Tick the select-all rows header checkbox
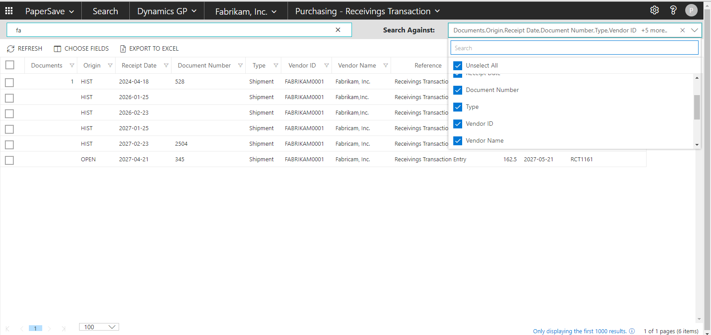711x335 pixels. click(10, 65)
